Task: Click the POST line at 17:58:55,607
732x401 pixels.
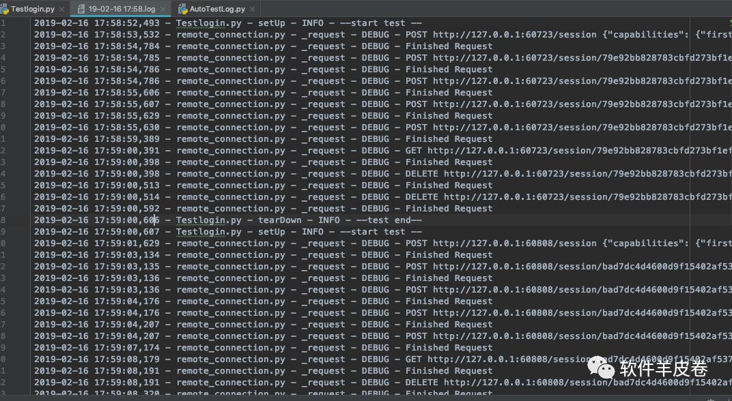Action: (383, 104)
